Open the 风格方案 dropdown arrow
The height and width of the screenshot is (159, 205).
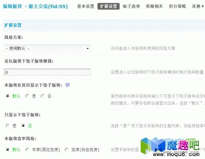tap(88, 49)
